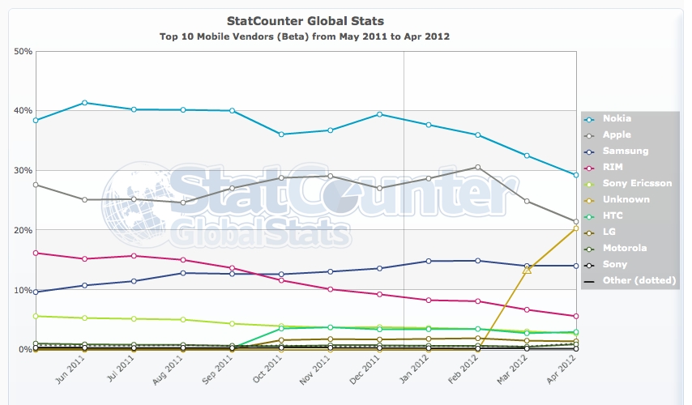Select Samsung's data point at Jan 2012
This screenshot has width=692, height=405.
click(x=429, y=261)
